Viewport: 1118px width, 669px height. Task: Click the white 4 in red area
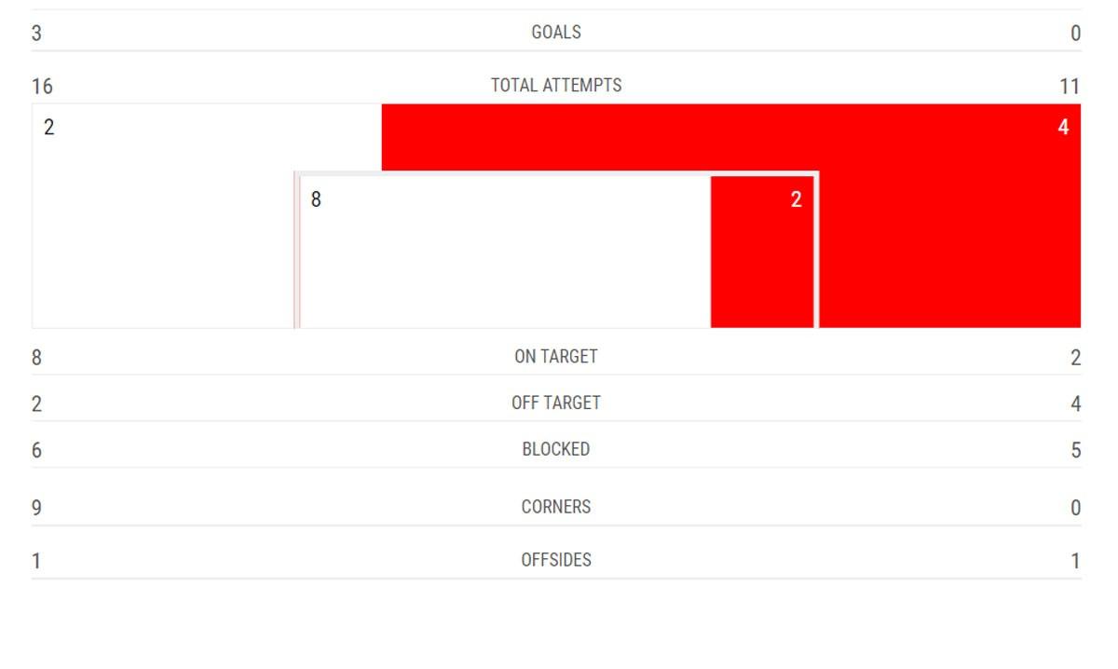(1063, 128)
